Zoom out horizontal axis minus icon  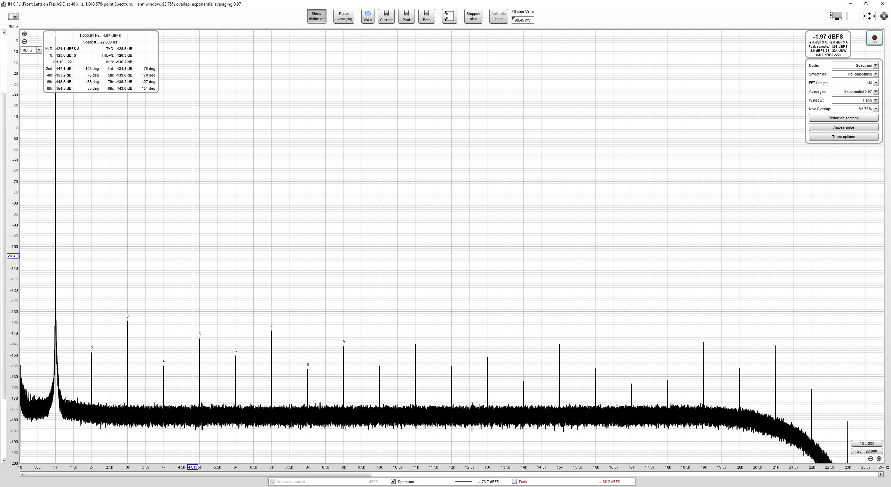pos(870,459)
